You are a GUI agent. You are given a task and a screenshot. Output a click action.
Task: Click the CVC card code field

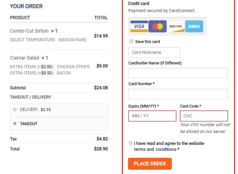[x=204, y=116]
